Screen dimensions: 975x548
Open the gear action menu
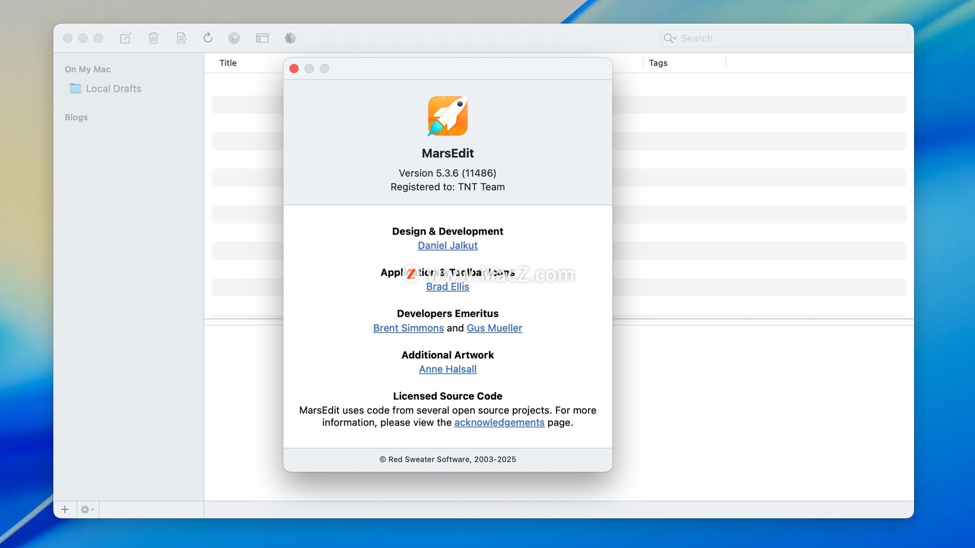pyautogui.click(x=87, y=509)
